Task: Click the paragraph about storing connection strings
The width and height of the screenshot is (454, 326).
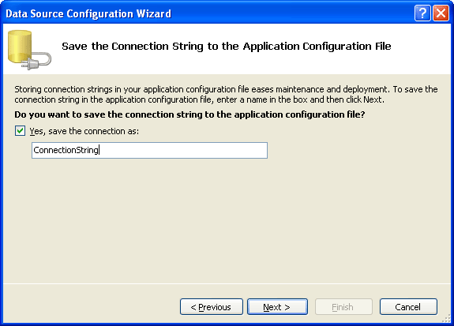Action: pos(226,95)
